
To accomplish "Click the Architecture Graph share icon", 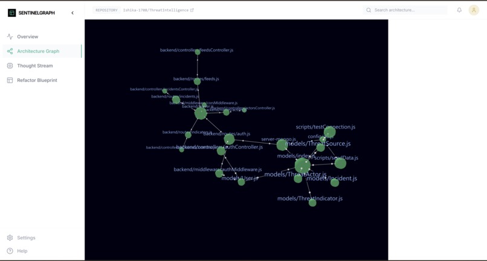I will (10, 51).
